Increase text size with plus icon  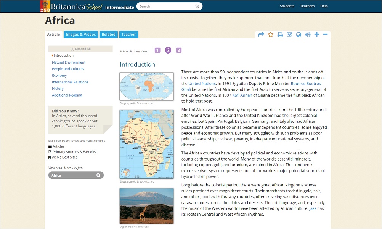(x=317, y=35)
